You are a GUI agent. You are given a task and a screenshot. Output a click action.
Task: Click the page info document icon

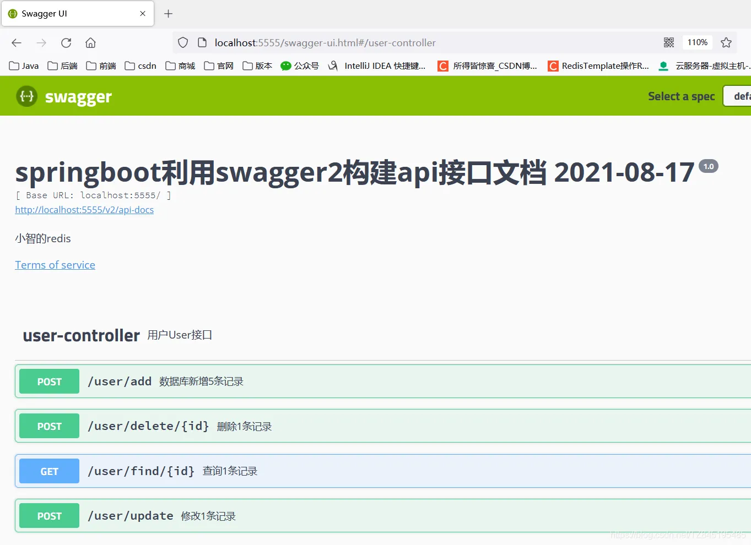[x=202, y=42]
